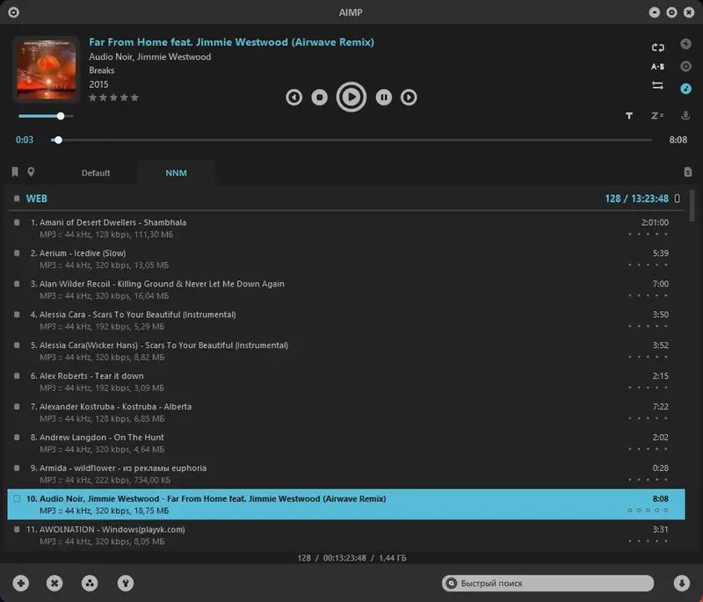Open the quick search magnifier dropdown
This screenshot has width=703, height=602.
[x=453, y=583]
